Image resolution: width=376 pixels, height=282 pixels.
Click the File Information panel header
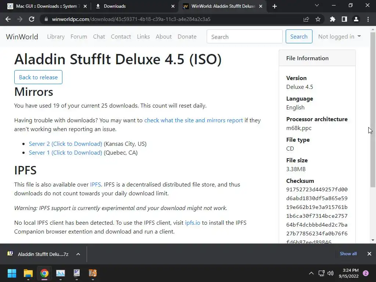(317, 58)
